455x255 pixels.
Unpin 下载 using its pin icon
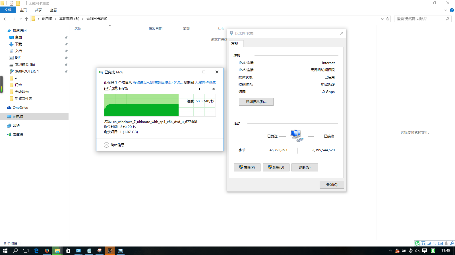(x=66, y=44)
